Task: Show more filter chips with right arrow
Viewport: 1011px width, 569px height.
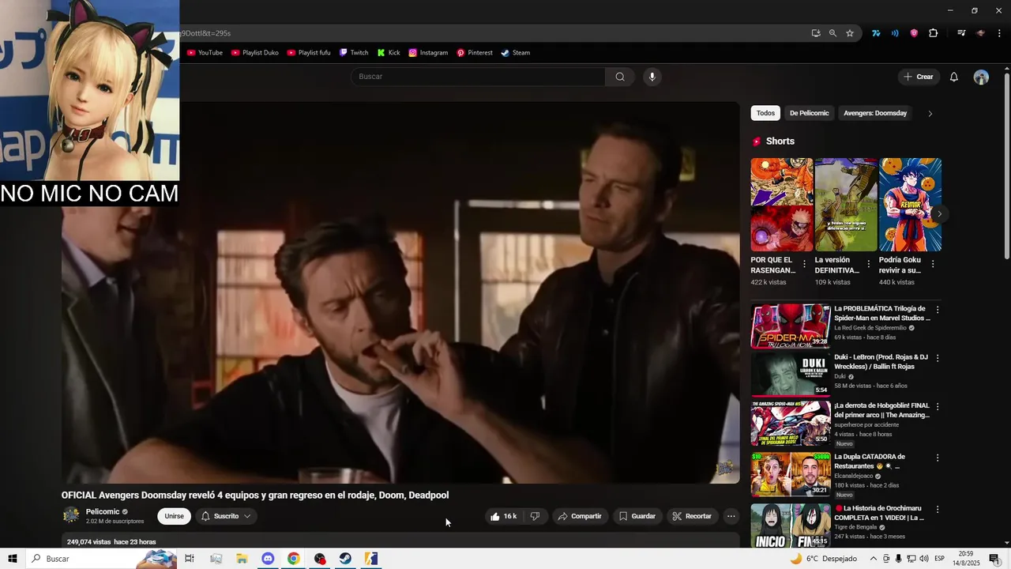Action: tap(930, 113)
